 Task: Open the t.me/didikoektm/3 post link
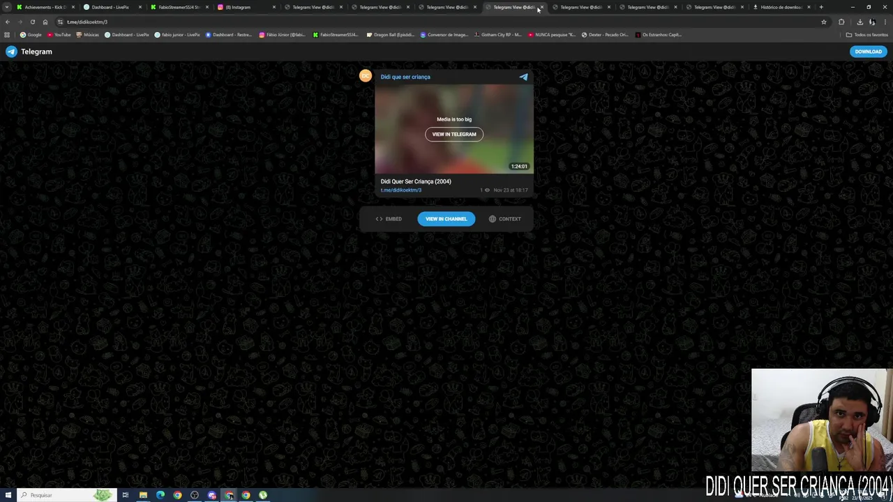tap(401, 190)
